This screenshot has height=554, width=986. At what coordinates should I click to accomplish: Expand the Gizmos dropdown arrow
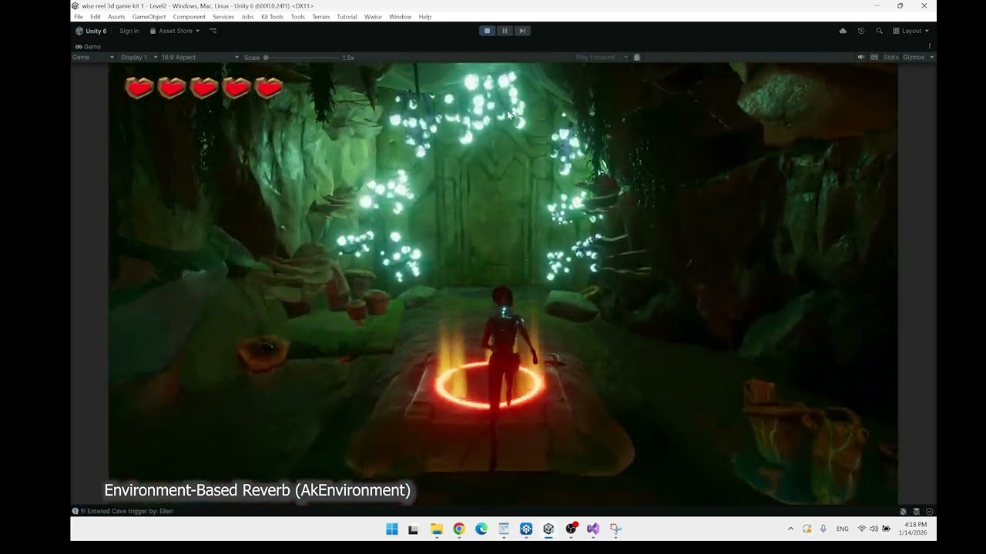931,58
